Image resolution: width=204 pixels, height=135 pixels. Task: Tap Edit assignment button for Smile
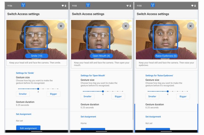(28, 128)
